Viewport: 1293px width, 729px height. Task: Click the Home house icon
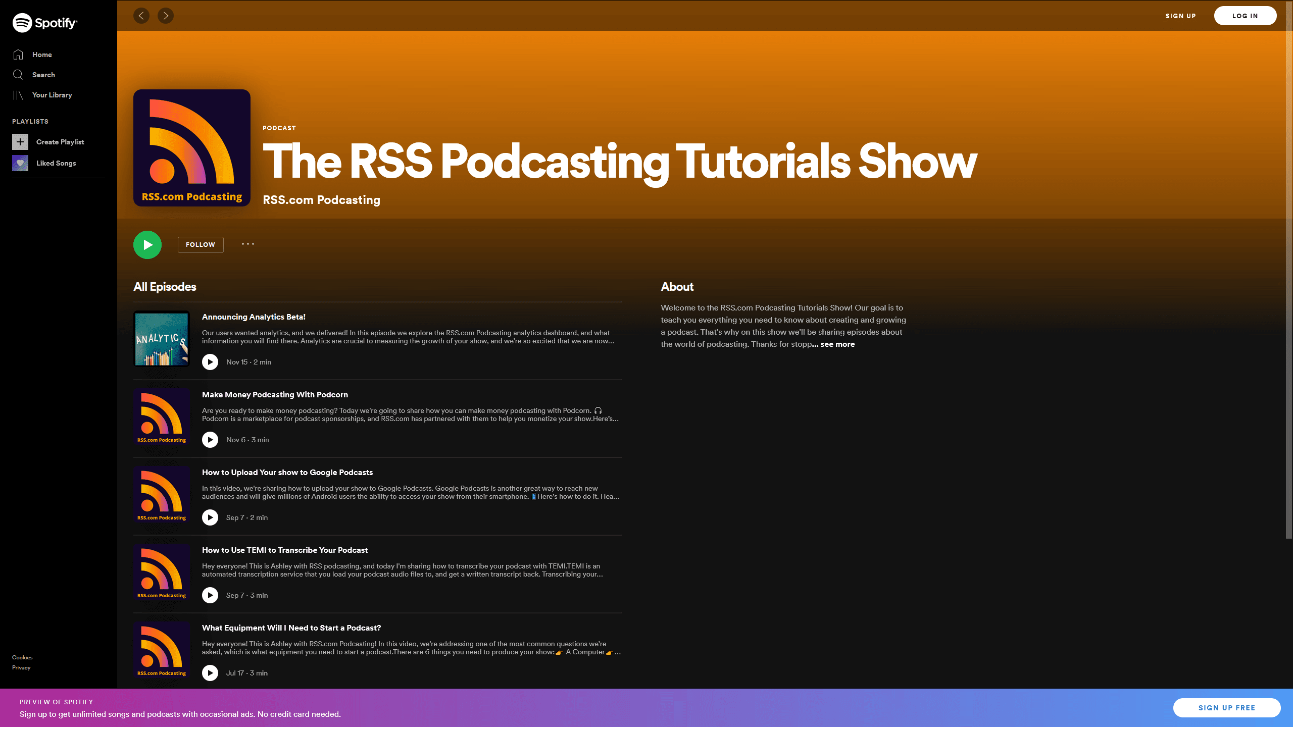coord(18,55)
